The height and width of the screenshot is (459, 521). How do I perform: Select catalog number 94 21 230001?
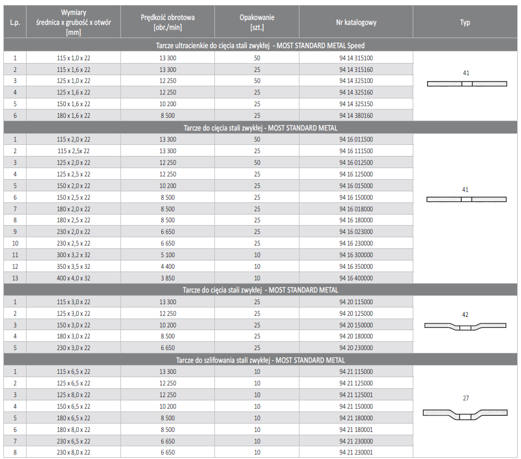tap(356, 452)
